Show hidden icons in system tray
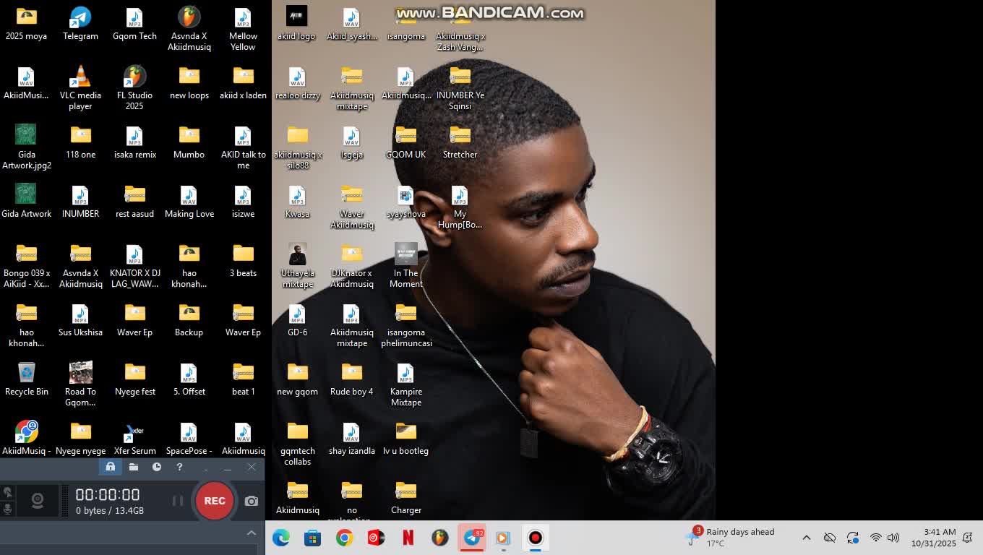This screenshot has width=983, height=555. (x=807, y=538)
